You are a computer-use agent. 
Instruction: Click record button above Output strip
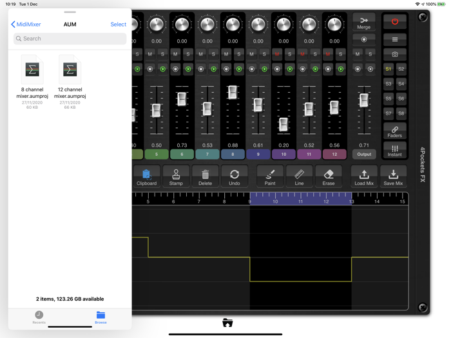364,39
